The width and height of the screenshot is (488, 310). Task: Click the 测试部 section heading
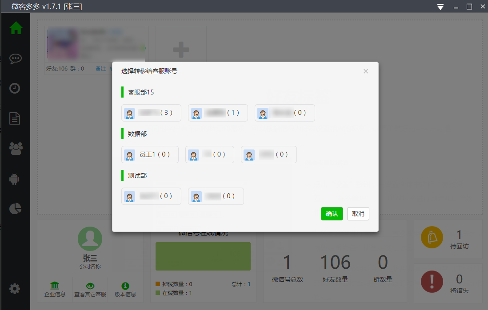pyautogui.click(x=137, y=176)
